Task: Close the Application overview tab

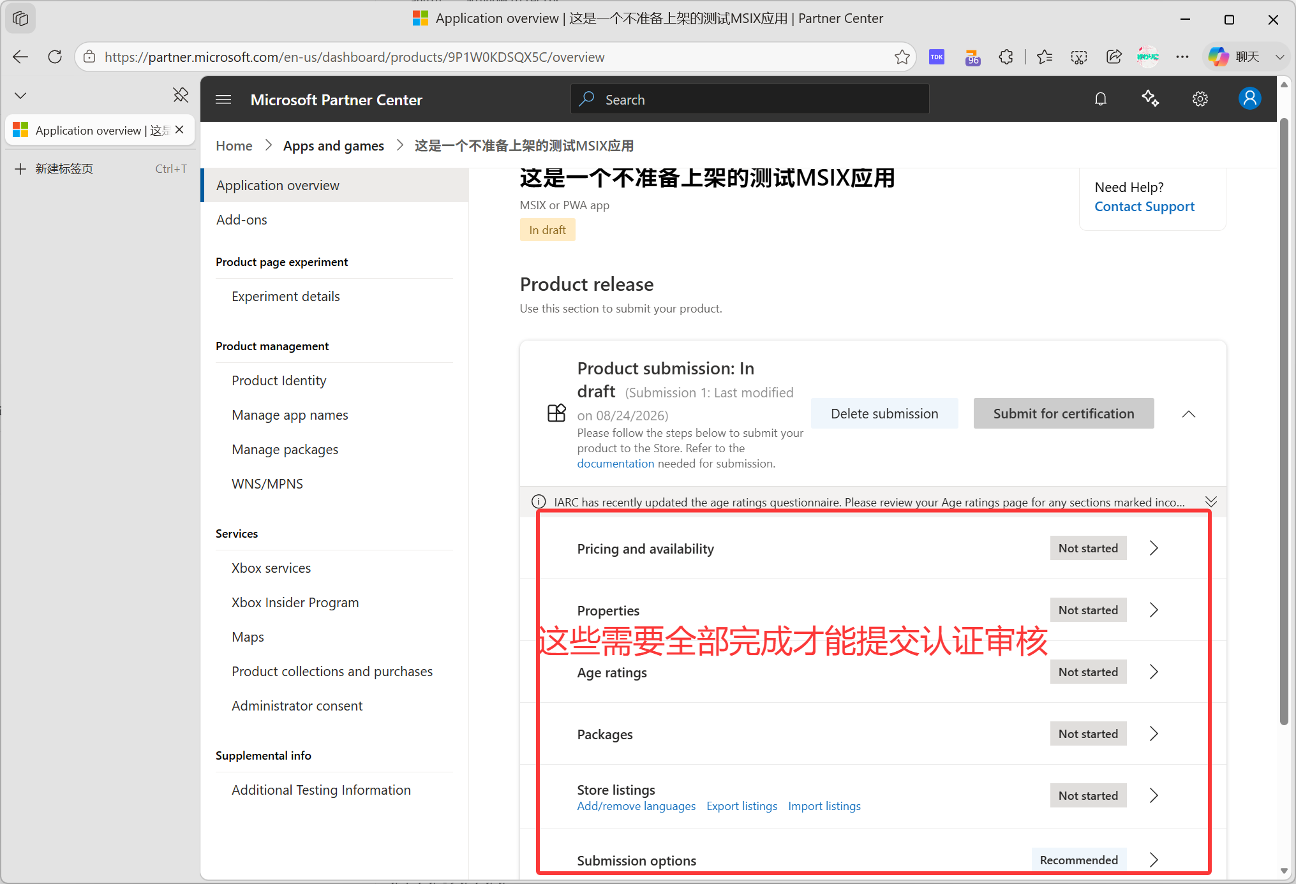Action: tap(180, 129)
